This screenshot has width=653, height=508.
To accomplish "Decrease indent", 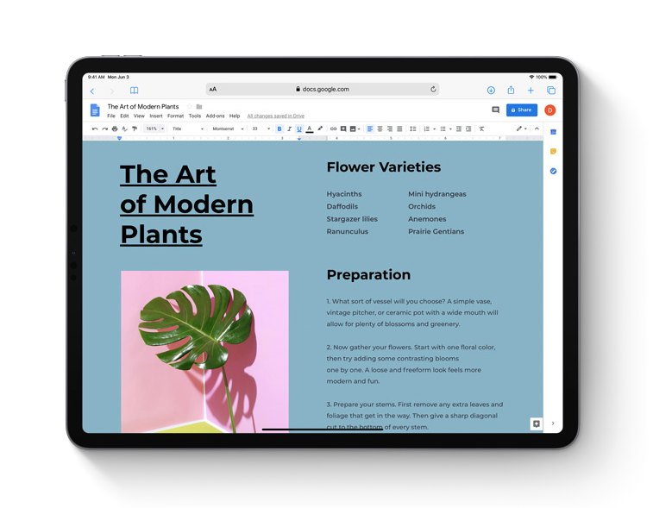I will [x=459, y=129].
